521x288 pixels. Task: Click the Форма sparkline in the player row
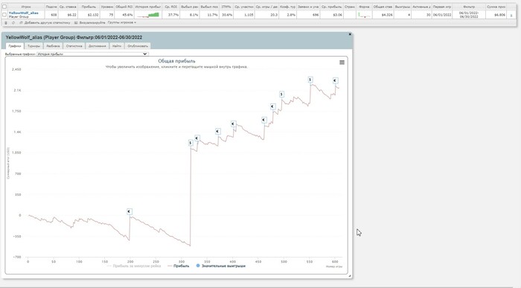(x=364, y=15)
